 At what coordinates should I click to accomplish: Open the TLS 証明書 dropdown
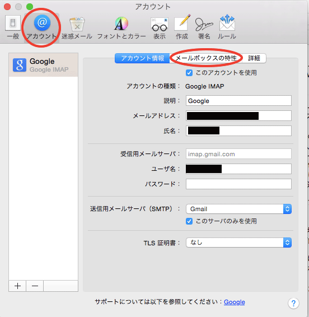click(x=238, y=243)
